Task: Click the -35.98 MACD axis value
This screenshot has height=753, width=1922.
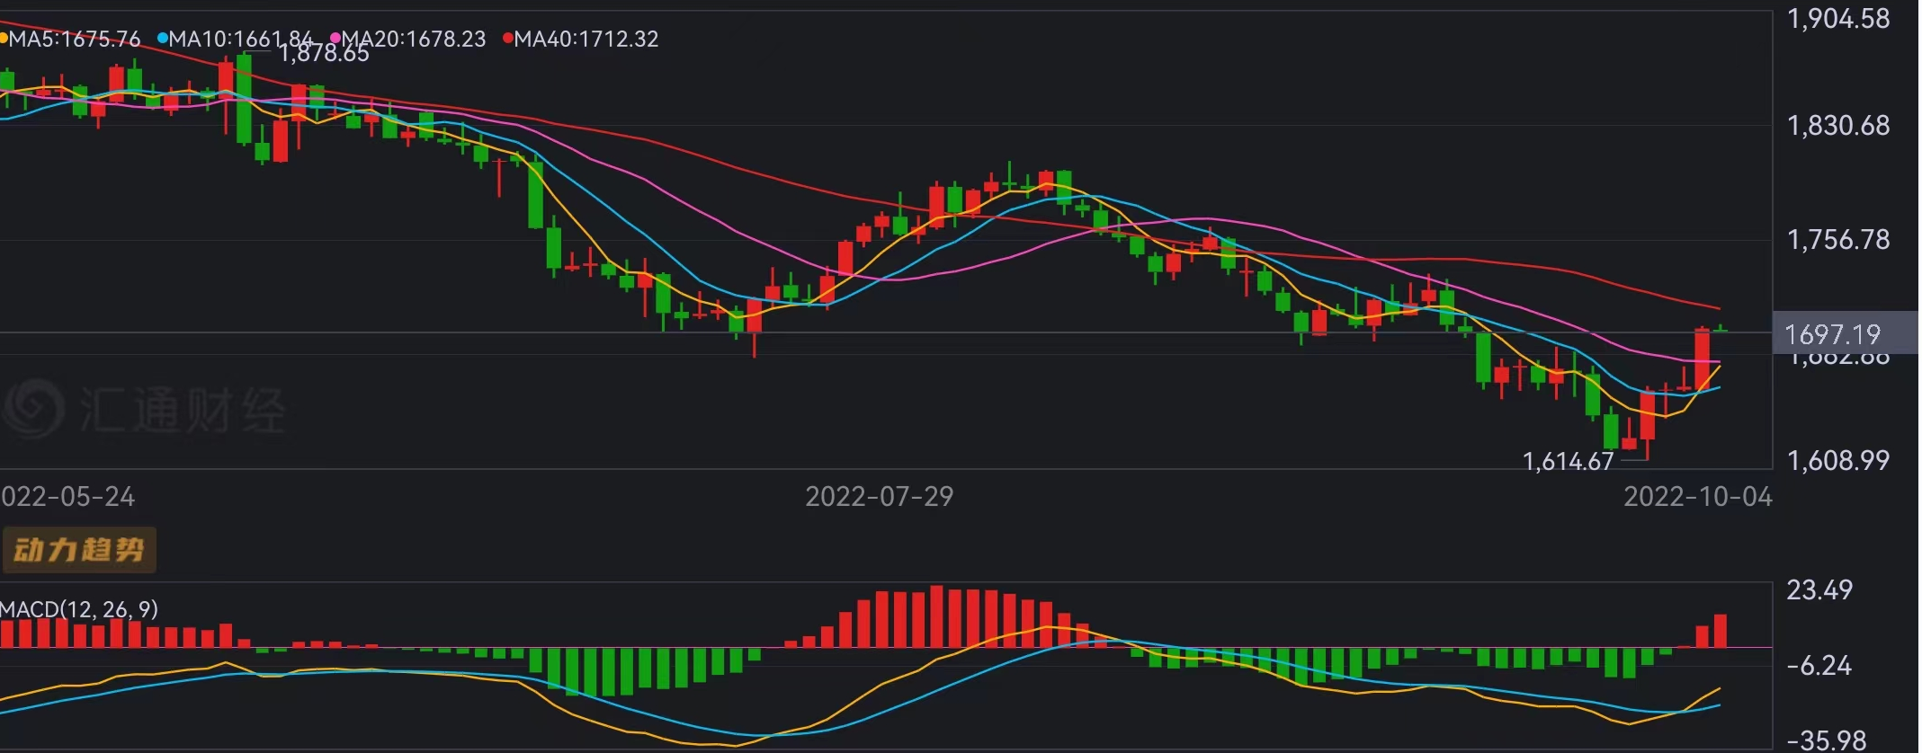Action: [x=1826, y=740]
